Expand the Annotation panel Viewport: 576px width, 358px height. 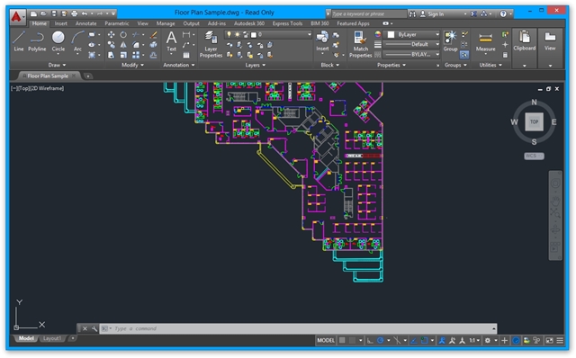179,65
